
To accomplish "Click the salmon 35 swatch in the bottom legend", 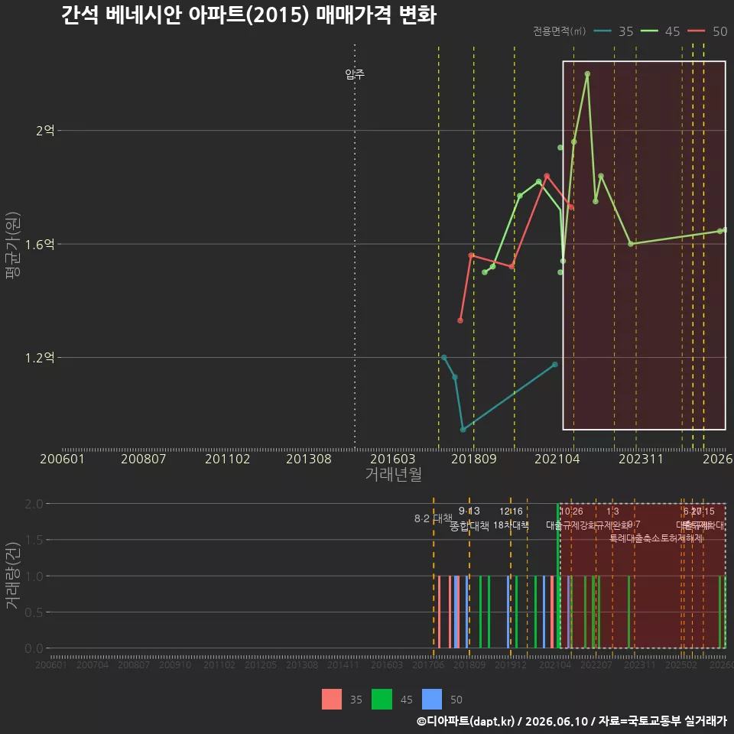I will pyautogui.click(x=331, y=699).
